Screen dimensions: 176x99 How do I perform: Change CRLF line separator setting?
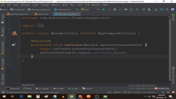click(117, 92)
